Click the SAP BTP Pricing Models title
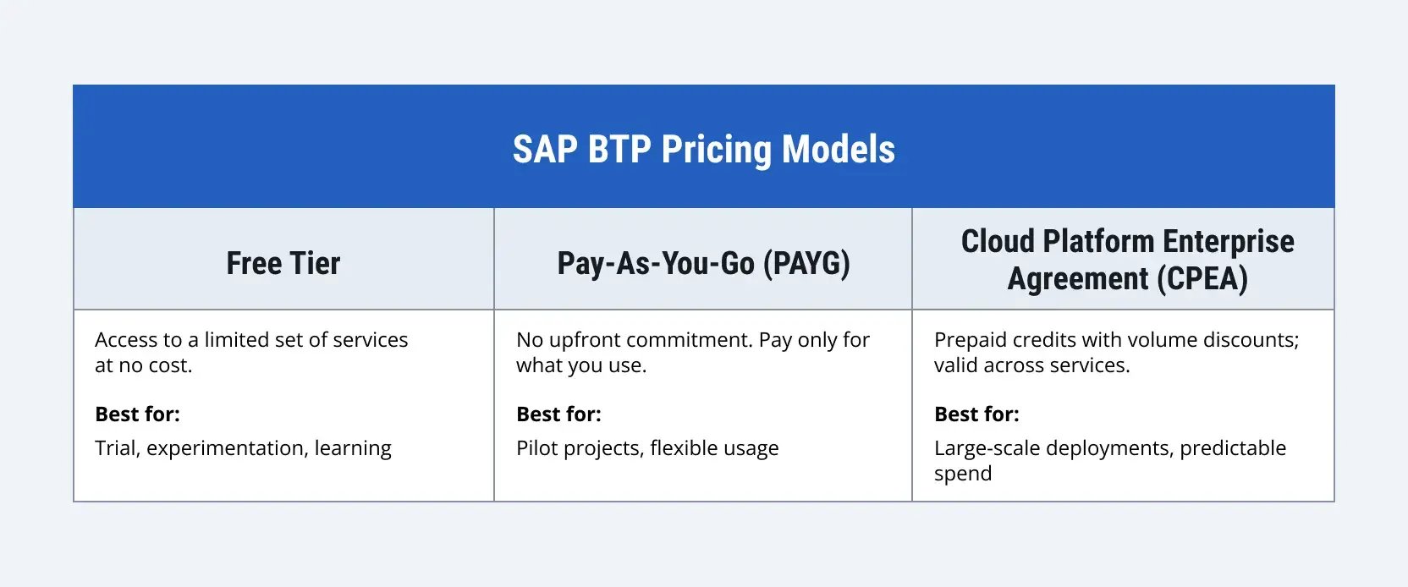 (703, 150)
